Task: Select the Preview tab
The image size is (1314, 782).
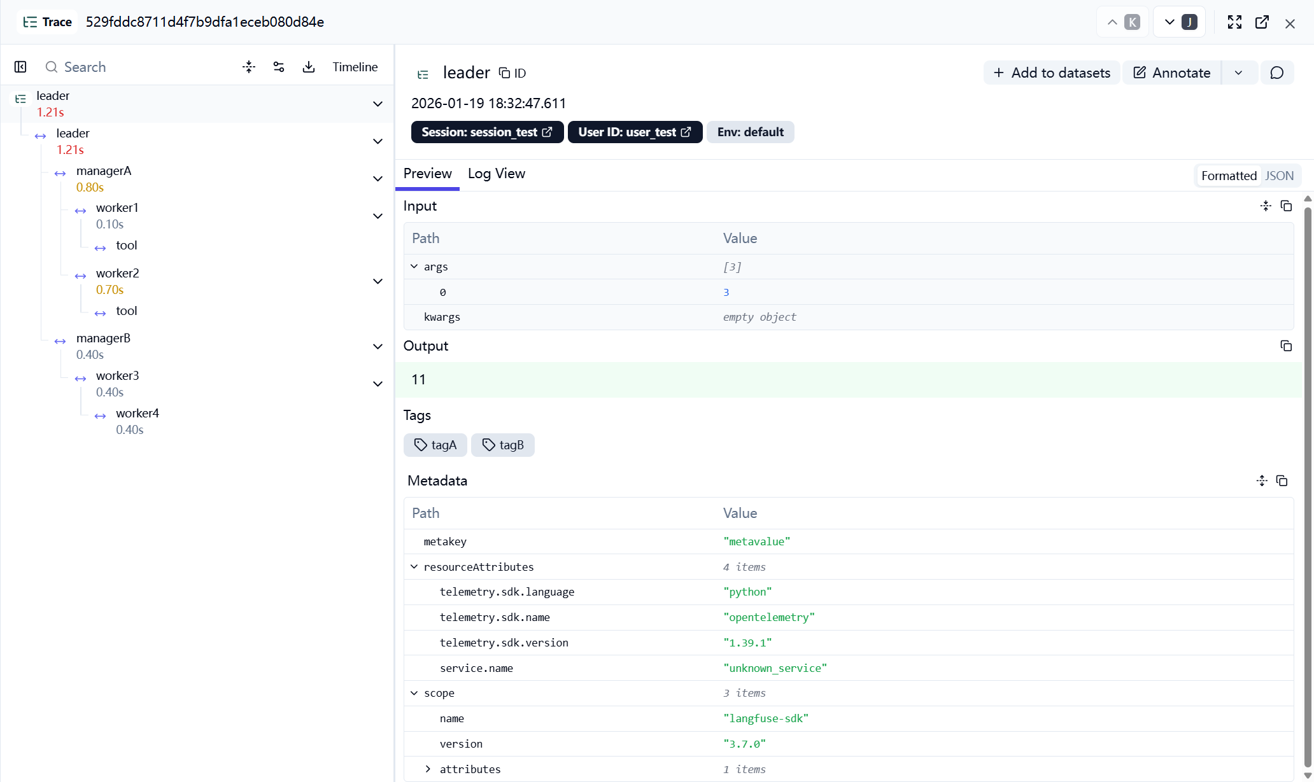Action: coord(427,174)
